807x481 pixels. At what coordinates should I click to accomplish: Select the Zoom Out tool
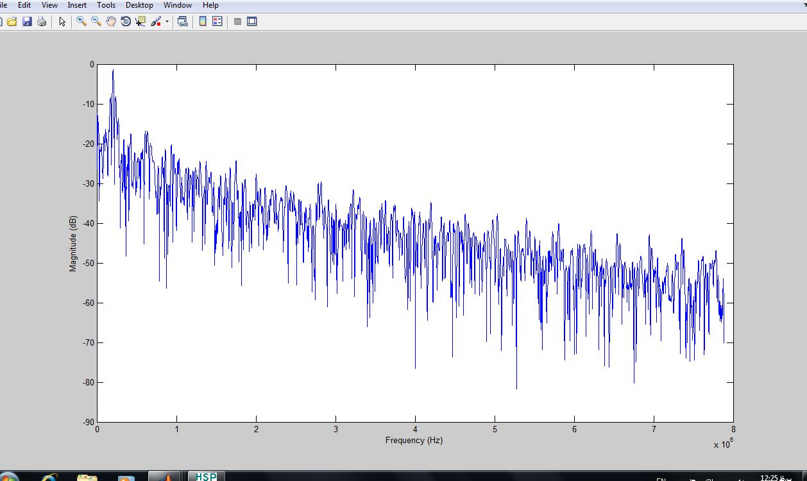pyautogui.click(x=96, y=21)
